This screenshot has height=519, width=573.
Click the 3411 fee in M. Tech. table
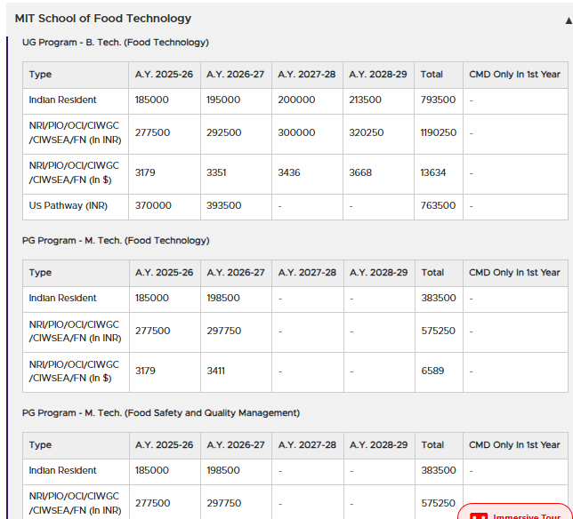point(217,371)
